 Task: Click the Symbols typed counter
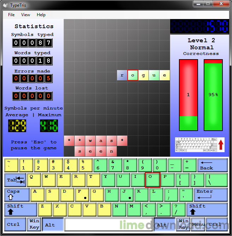tap(32, 43)
